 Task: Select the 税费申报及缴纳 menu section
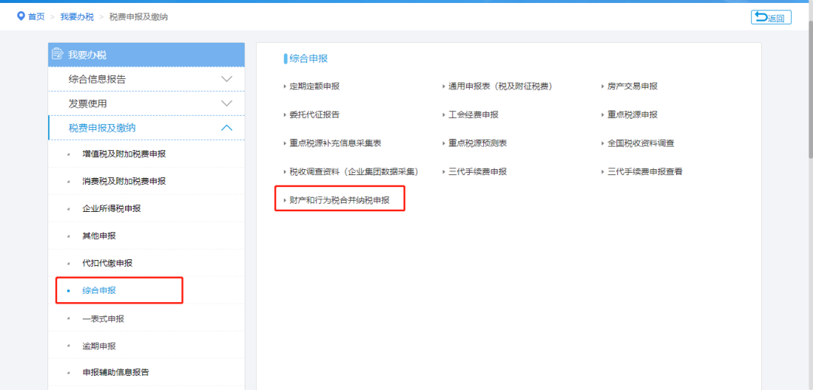click(x=146, y=128)
